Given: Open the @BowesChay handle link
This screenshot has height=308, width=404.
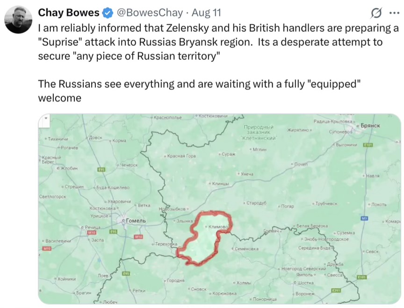Looking at the screenshot, I should point(150,13).
